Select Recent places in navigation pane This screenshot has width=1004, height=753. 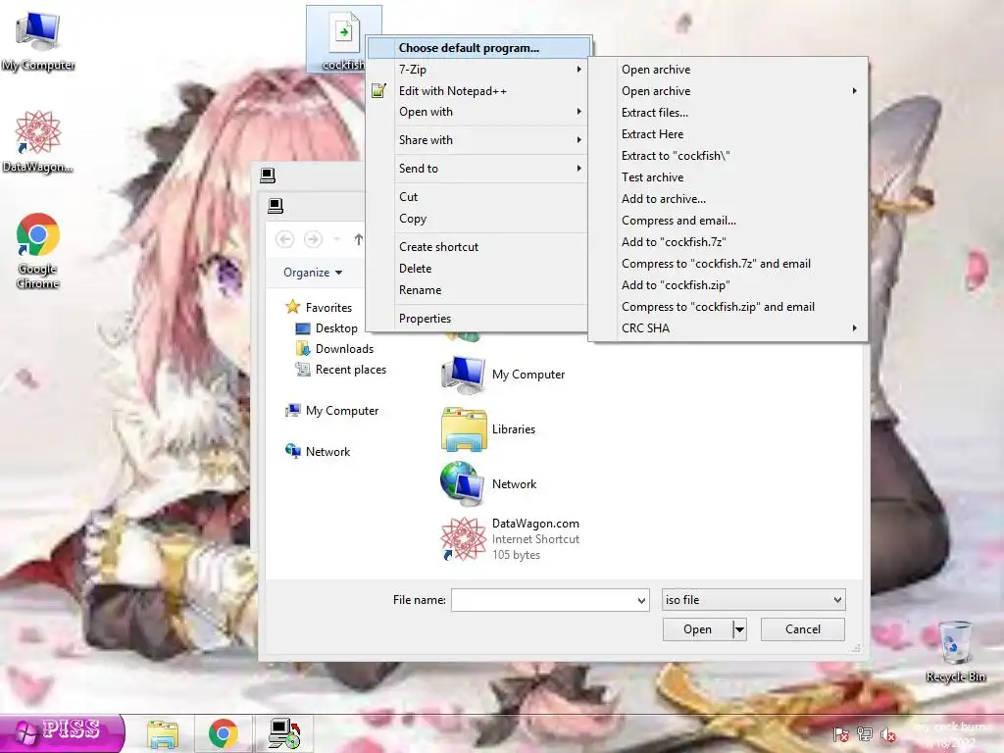pos(340,370)
